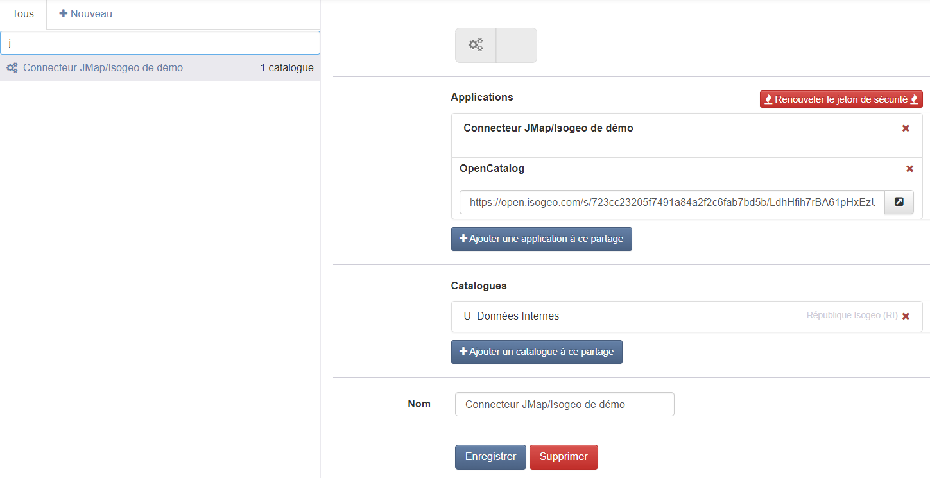Click the U_Données Internes catalogue

click(512, 316)
